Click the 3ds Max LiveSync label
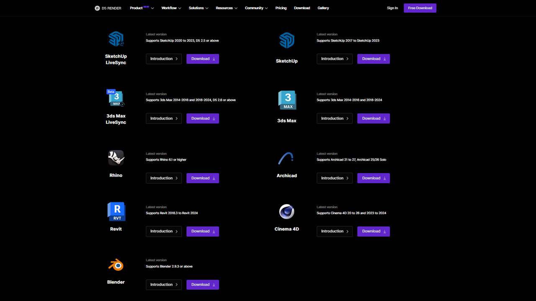The image size is (536, 301). pyautogui.click(x=116, y=119)
